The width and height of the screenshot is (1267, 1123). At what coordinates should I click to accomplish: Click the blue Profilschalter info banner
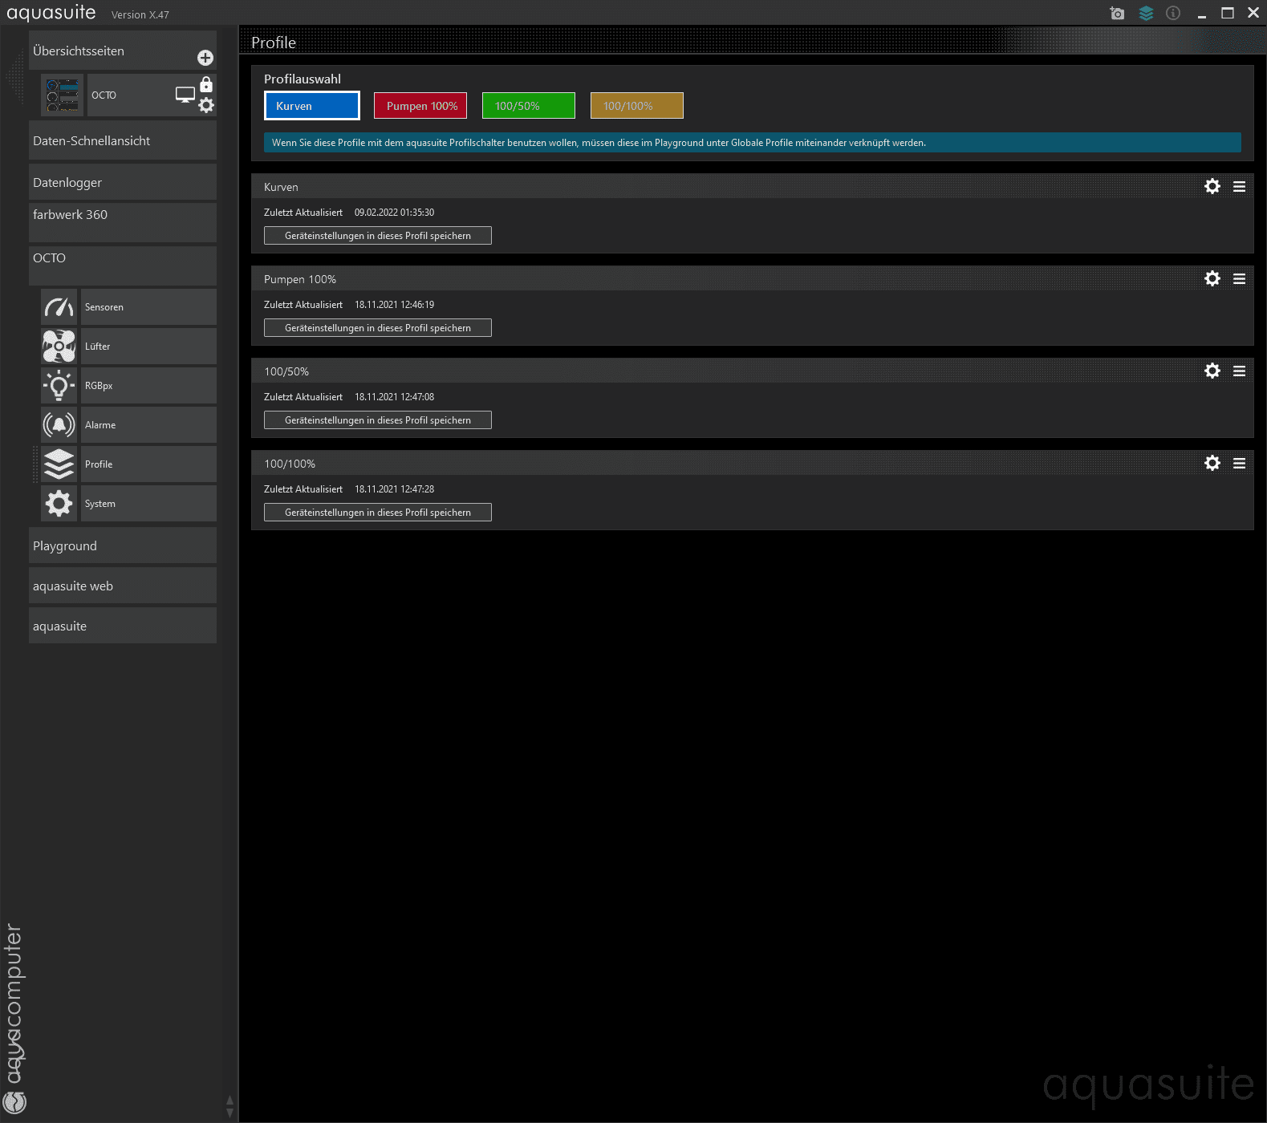pos(753,143)
